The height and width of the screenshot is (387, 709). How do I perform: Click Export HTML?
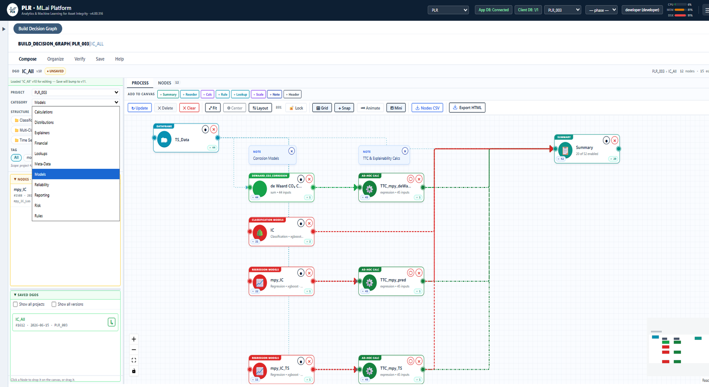467,108
